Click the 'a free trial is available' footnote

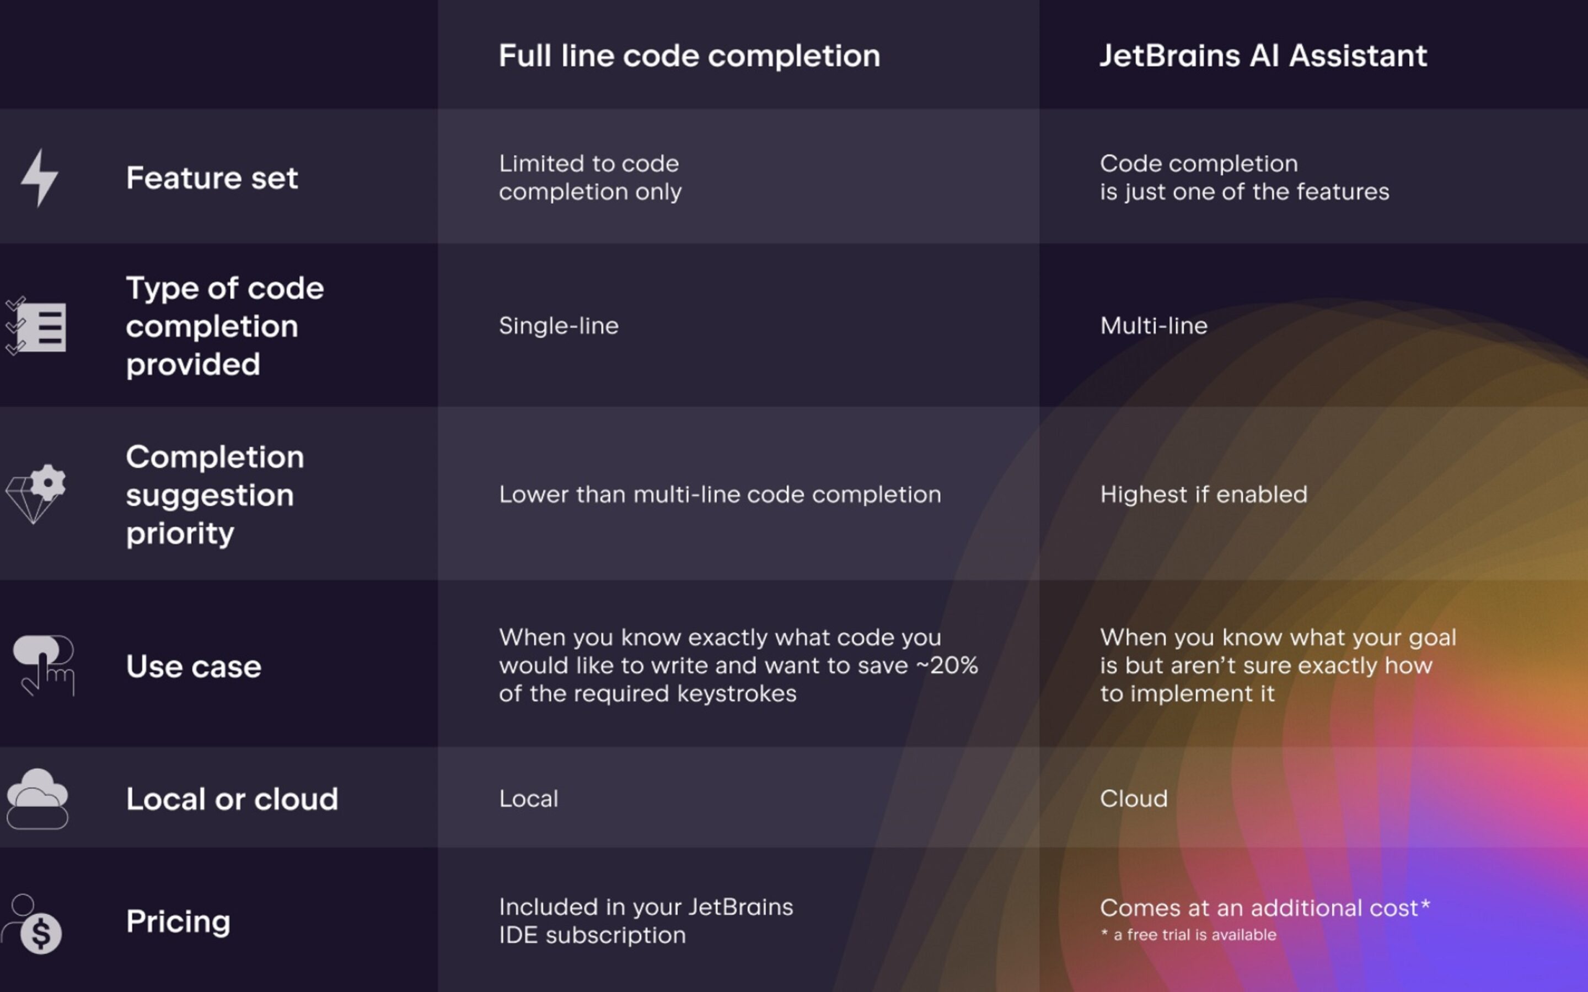(1188, 935)
